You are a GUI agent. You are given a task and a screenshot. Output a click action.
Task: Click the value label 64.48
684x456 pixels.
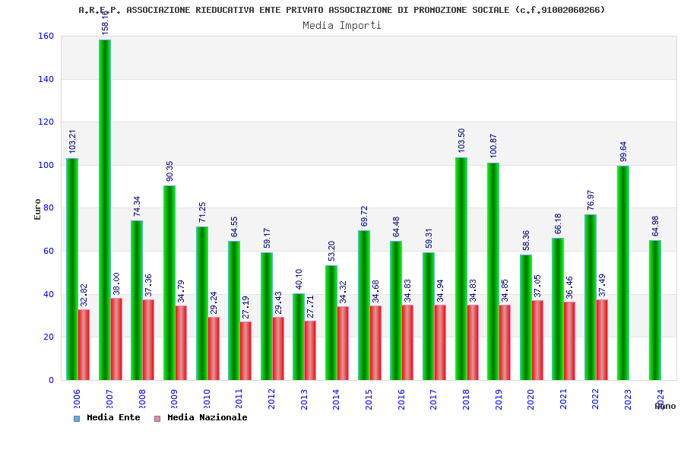click(x=396, y=227)
